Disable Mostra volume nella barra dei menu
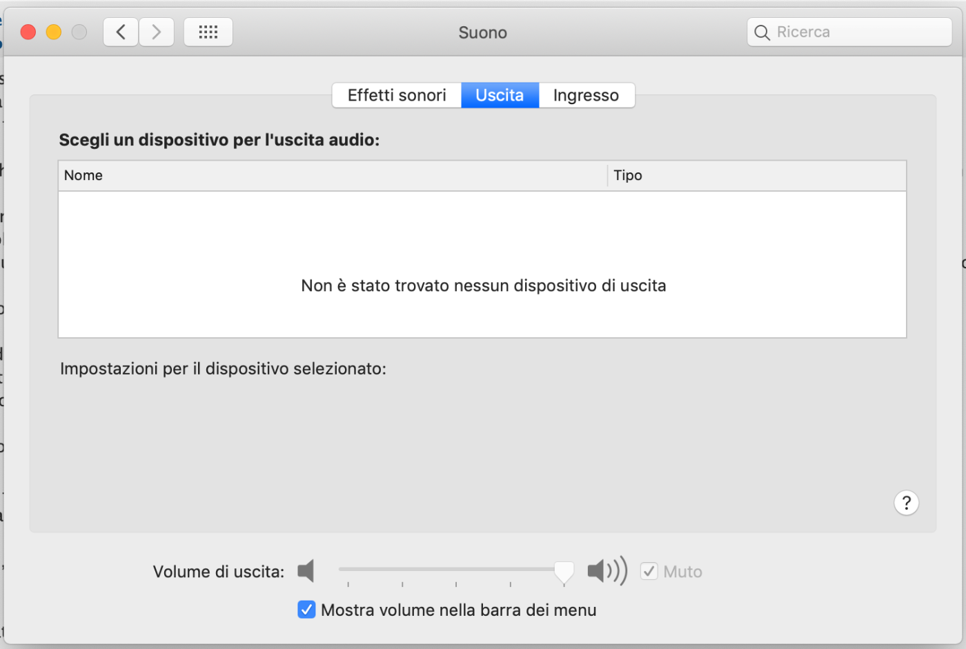The width and height of the screenshot is (966, 649). tap(306, 610)
